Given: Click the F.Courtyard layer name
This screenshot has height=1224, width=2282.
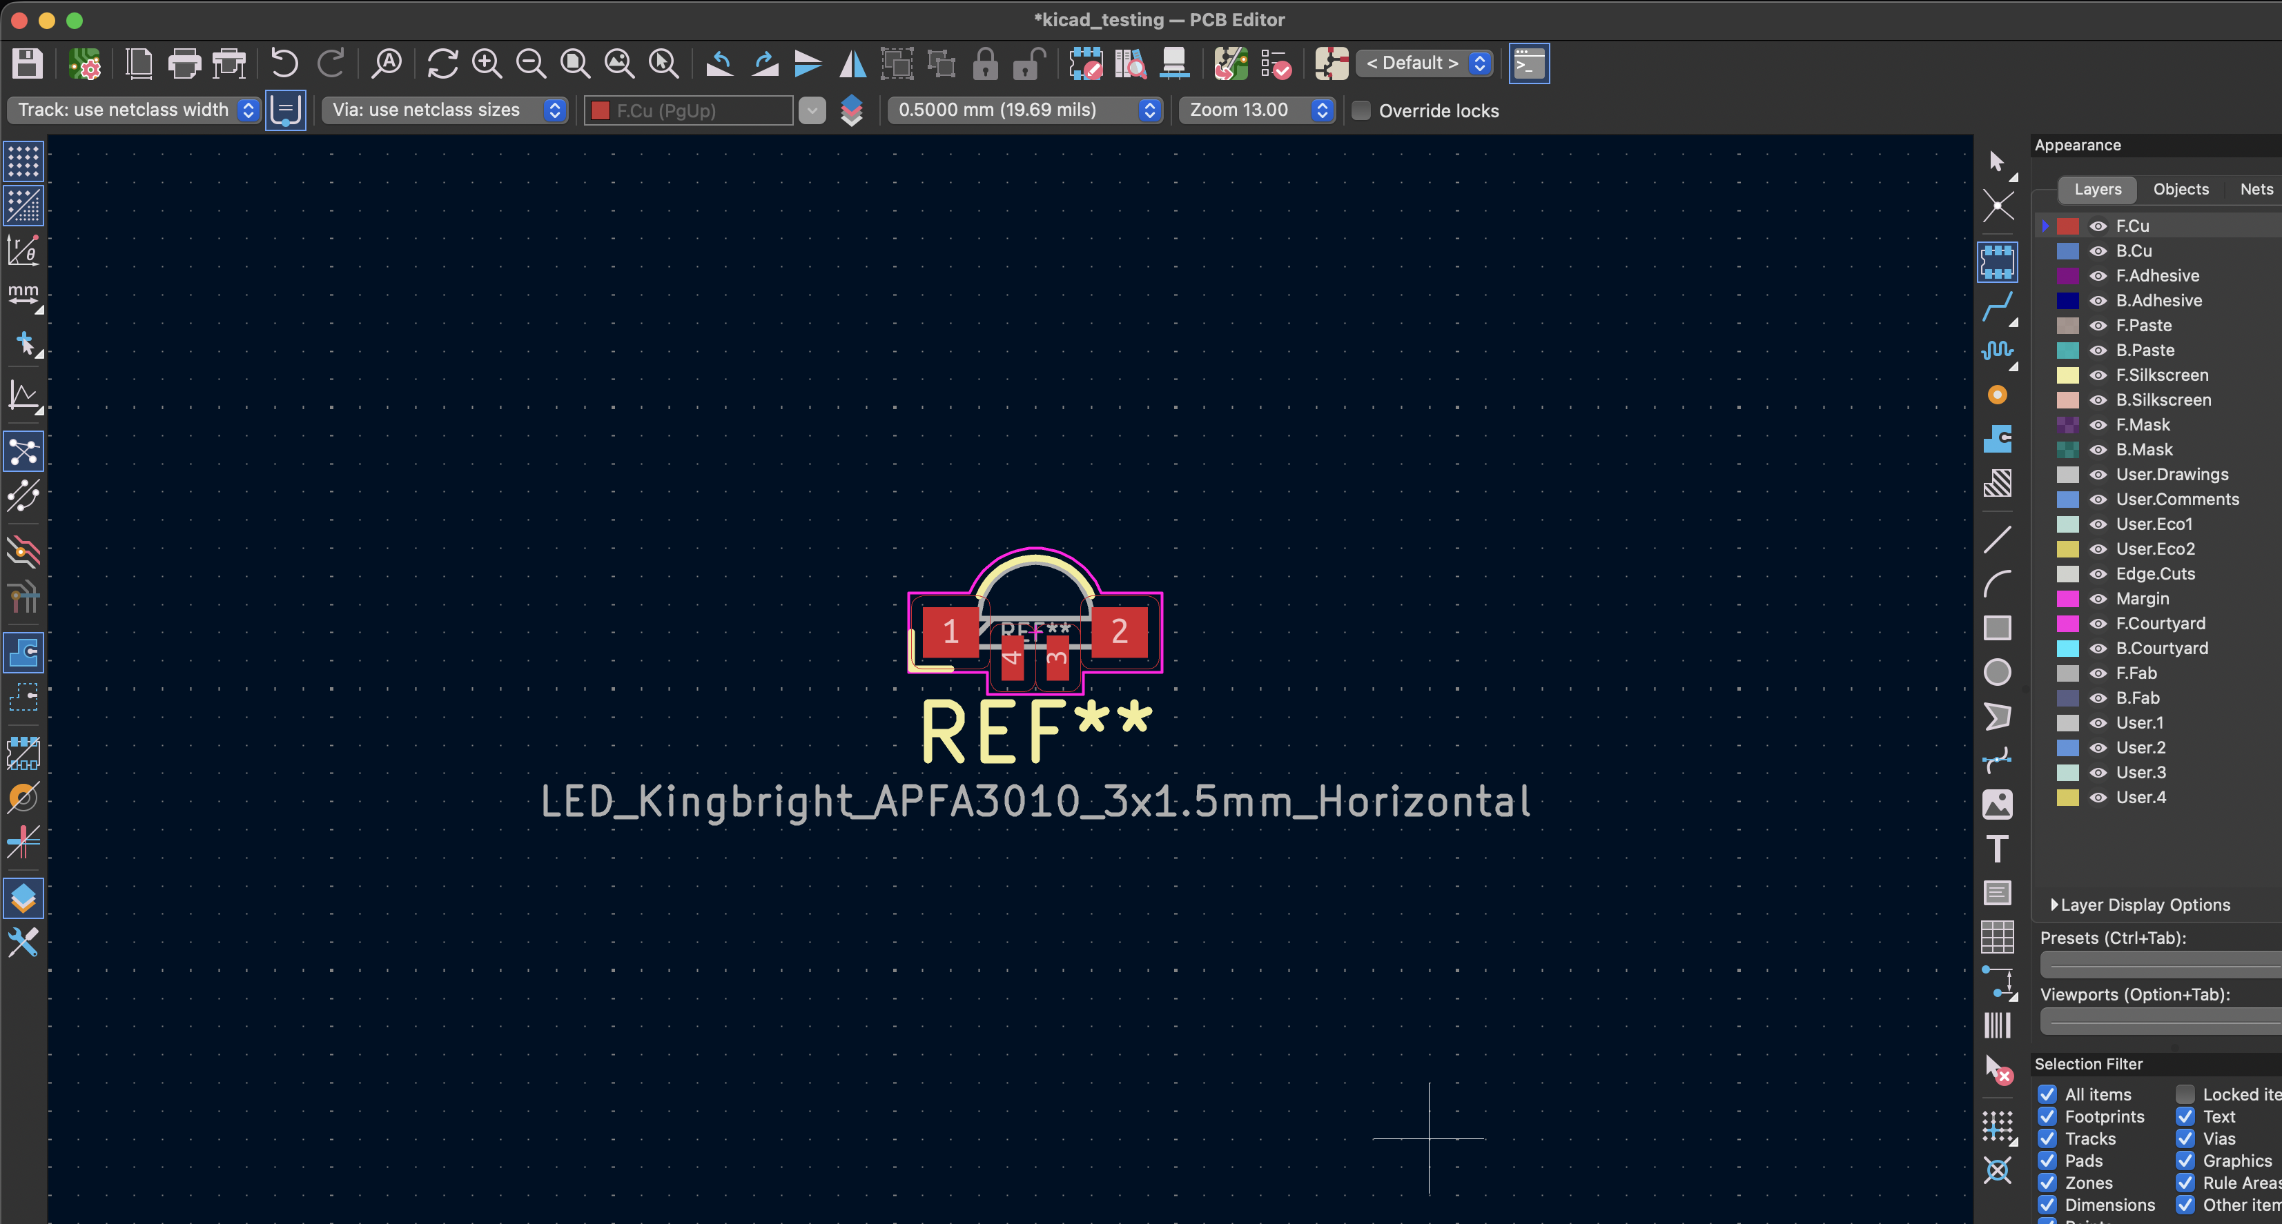Looking at the screenshot, I should [x=2161, y=624].
